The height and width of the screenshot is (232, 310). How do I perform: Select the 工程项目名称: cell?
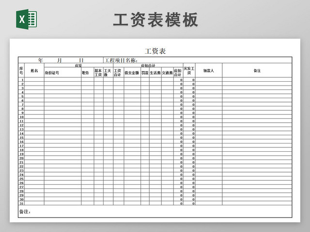tap(198, 60)
